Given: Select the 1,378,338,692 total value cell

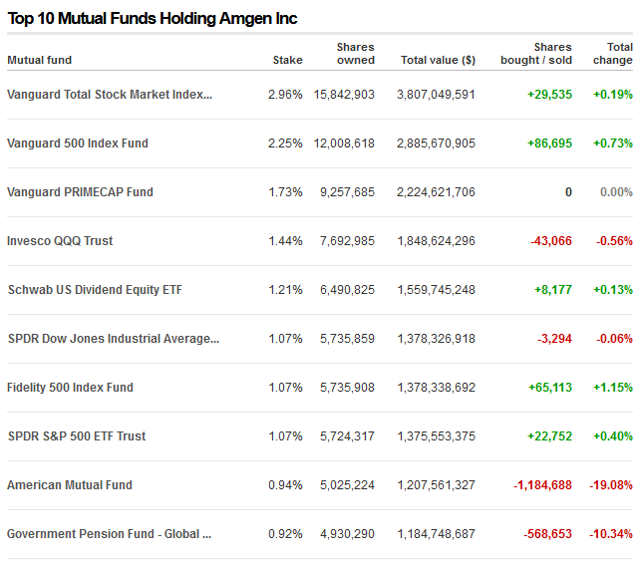Looking at the screenshot, I should pos(436,388).
